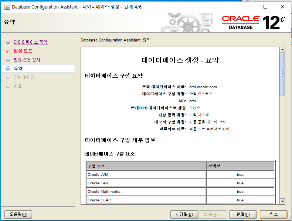Click the 구성 요소 column header
292x221 pixels.
pyautogui.click(x=146, y=166)
